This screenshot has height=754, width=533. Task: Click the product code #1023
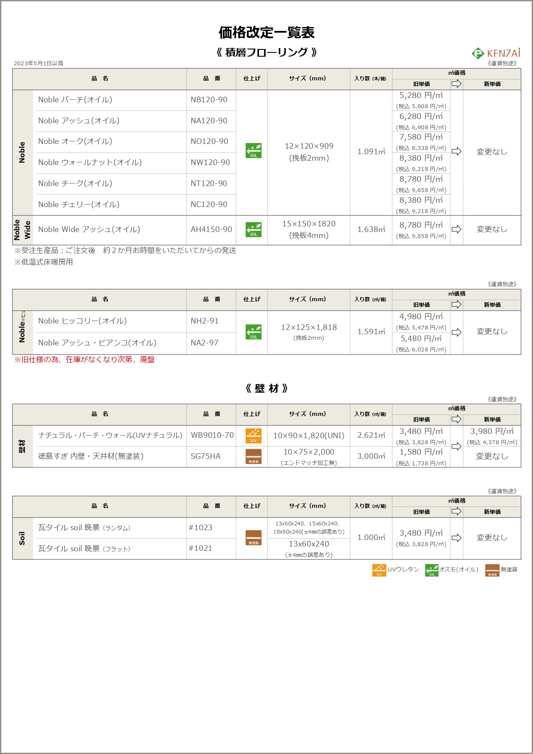201,528
